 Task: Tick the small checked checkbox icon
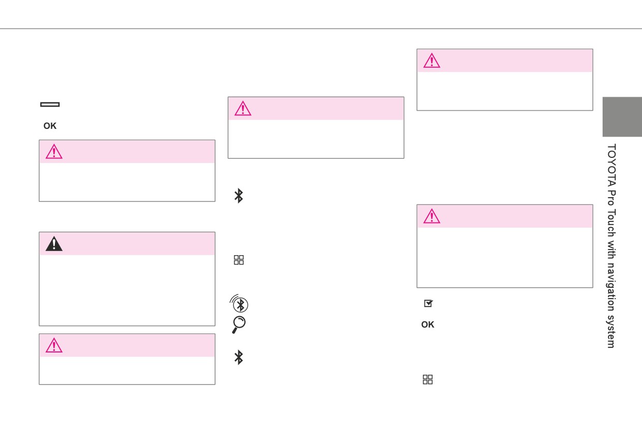click(428, 304)
